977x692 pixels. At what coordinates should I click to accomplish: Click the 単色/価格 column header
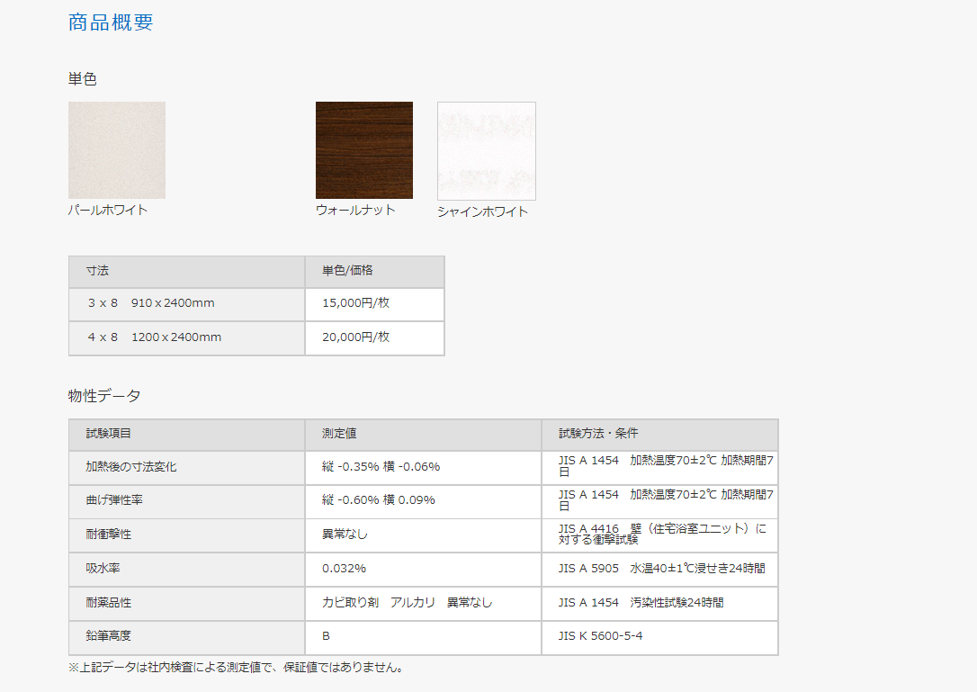(347, 271)
